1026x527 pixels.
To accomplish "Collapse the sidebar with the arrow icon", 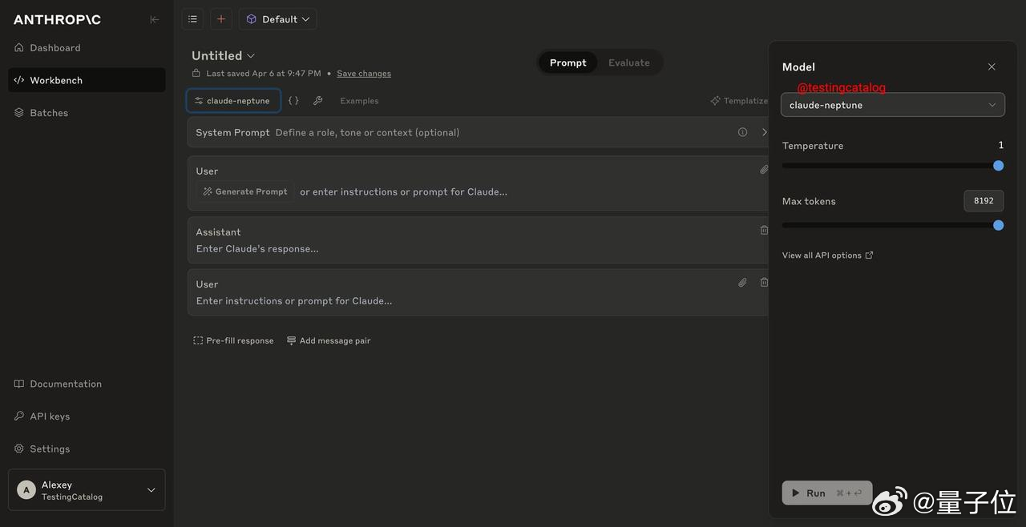I will click(155, 19).
